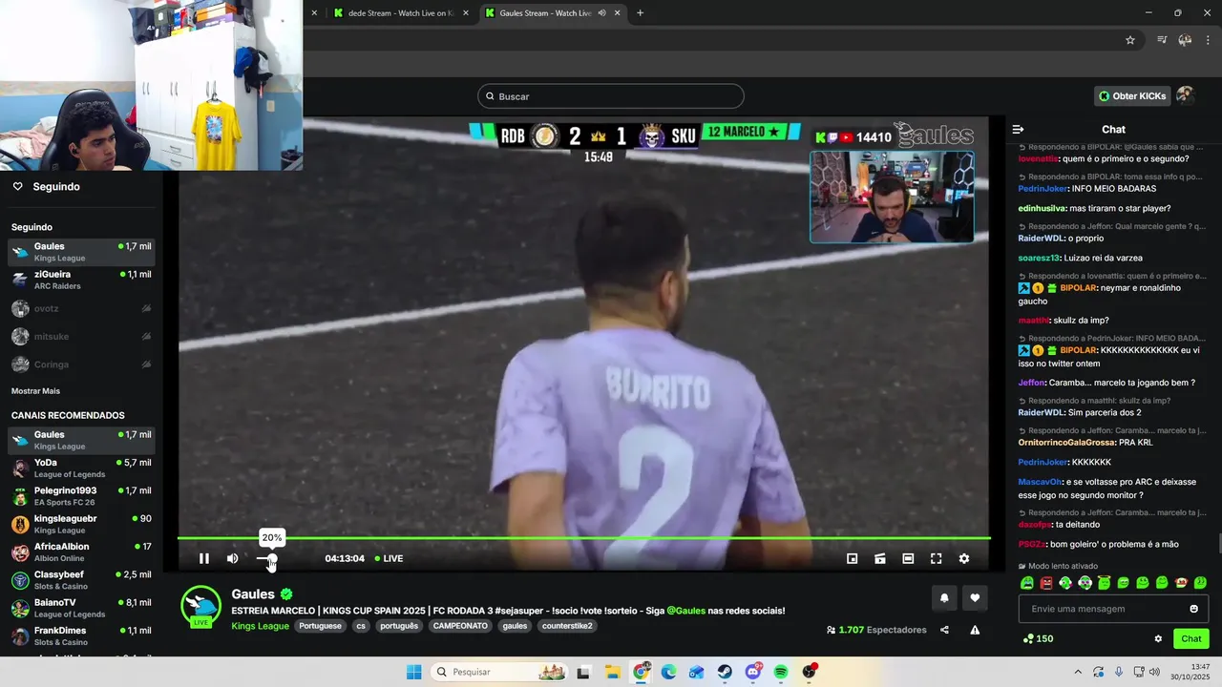Open a new browser tab
Image resolution: width=1222 pixels, height=687 pixels.
[x=640, y=12]
